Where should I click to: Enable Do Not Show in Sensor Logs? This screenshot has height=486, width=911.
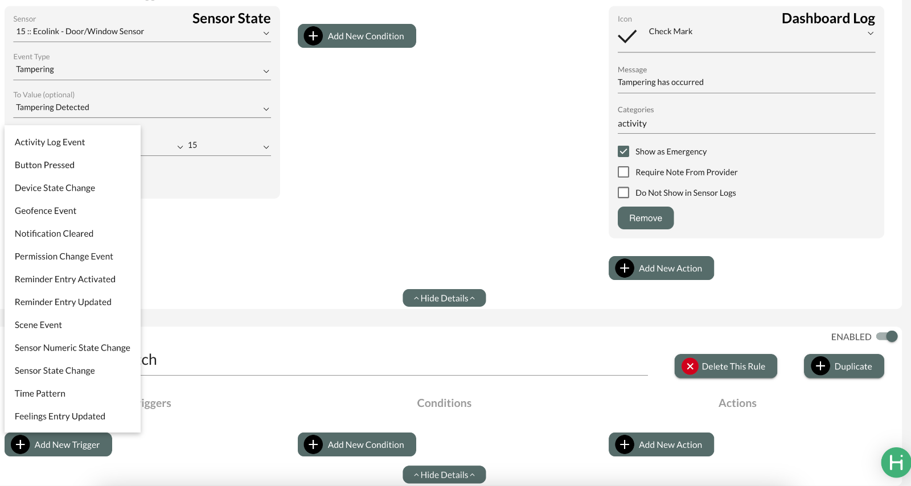[x=623, y=192]
